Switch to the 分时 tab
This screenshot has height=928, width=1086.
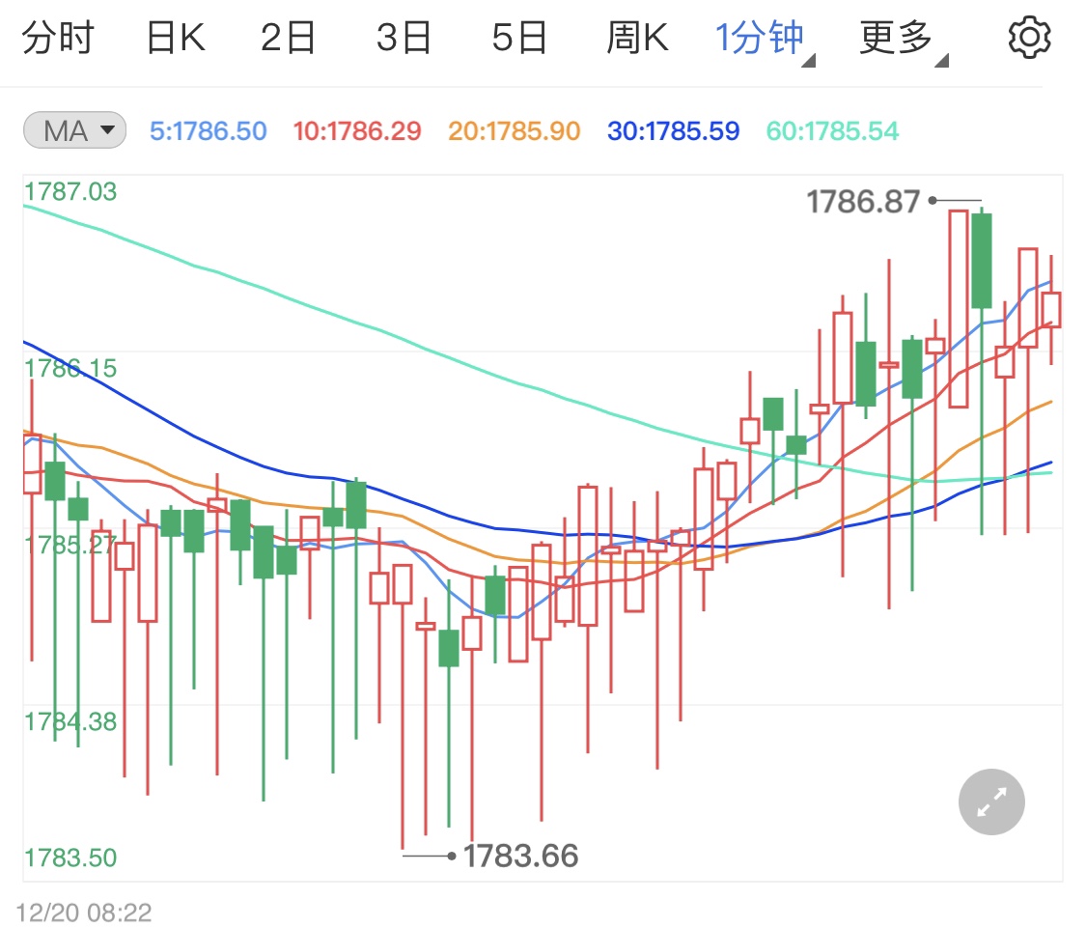pos(58,38)
